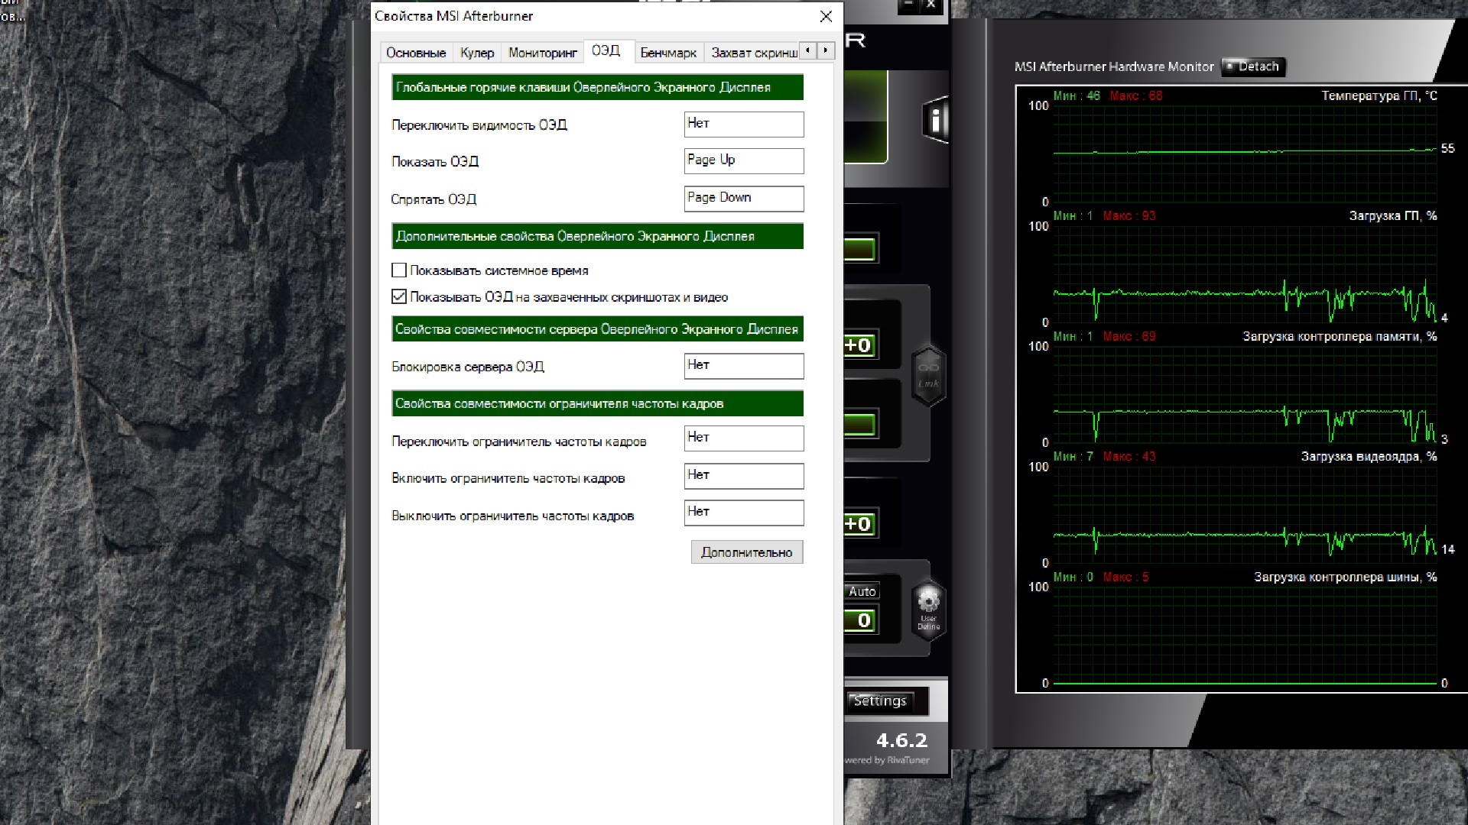Viewport: 1468px width, 825px height.
Task: Toggle the Auto fan speed mode
Action: pos(862,590)
